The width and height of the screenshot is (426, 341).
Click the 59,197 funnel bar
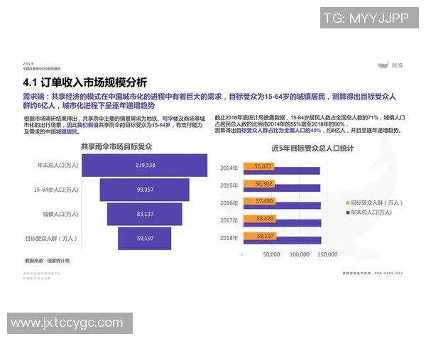coord(145,239)
